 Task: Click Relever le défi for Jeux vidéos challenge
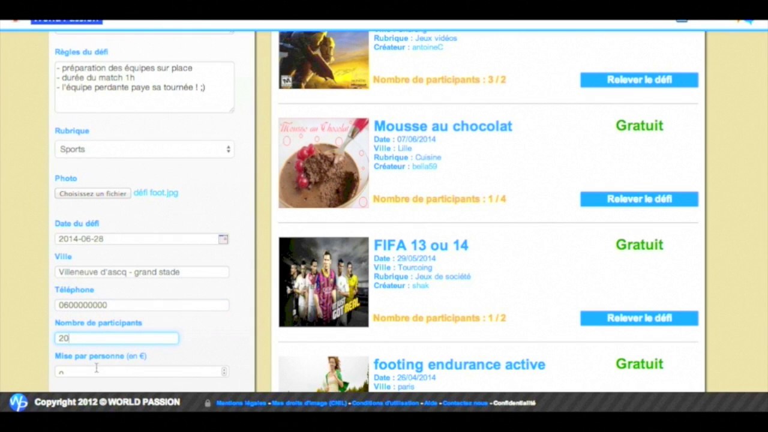(x=639, y=80)
